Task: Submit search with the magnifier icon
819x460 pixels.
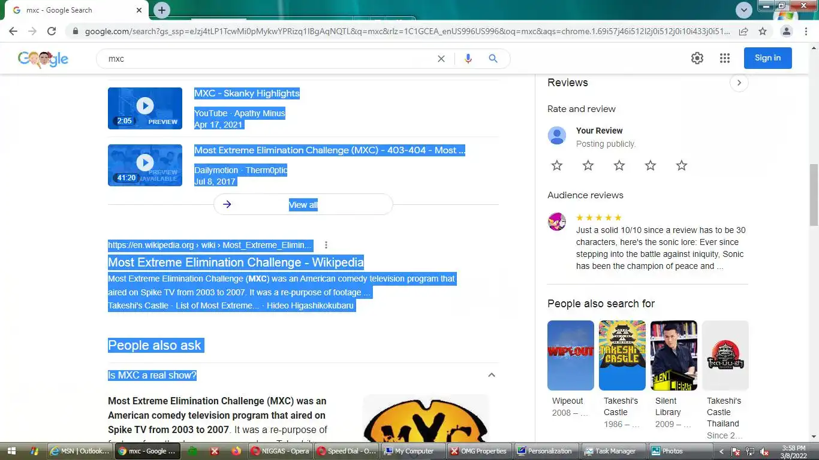Action: pos(493,59)
